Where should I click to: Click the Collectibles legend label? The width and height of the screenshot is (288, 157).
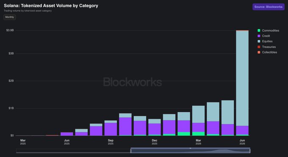(269, 52)
